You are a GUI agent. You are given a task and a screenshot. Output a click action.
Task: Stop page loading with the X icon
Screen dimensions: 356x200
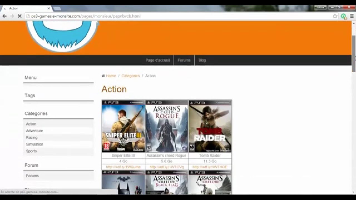tap(19, 16)
